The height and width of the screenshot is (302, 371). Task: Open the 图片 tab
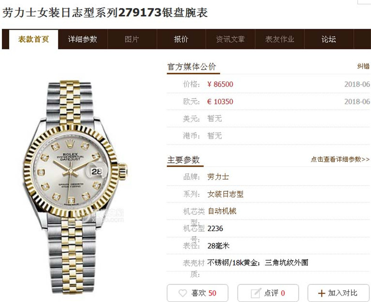click(132, 39)
